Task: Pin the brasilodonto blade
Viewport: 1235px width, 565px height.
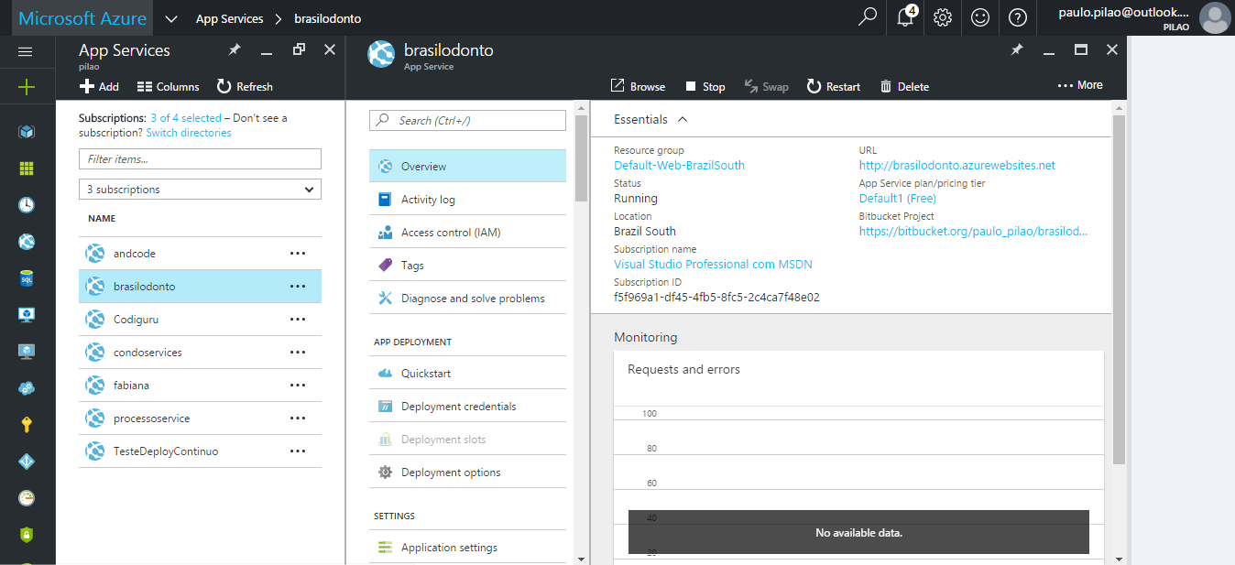Action: (1017, 50)
